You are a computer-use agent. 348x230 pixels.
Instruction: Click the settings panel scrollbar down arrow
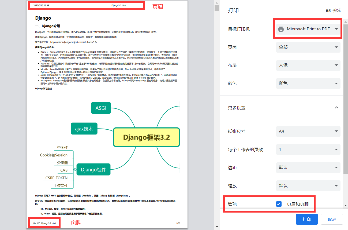click(x=346, y=205)
